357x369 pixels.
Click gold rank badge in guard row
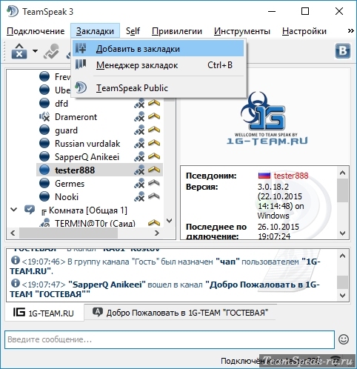(154, 130)
